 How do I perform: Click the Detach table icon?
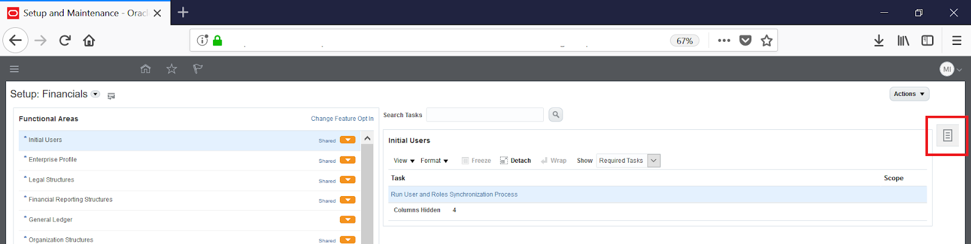tap(515, 161)
